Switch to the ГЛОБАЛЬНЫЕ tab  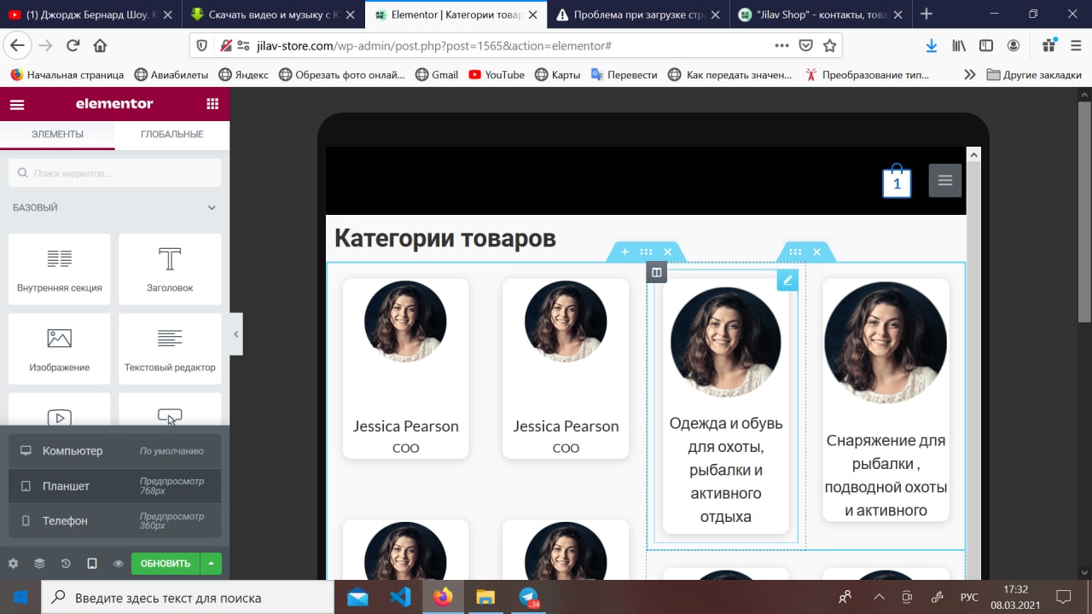pyautogui.click(x=172, y=135)
